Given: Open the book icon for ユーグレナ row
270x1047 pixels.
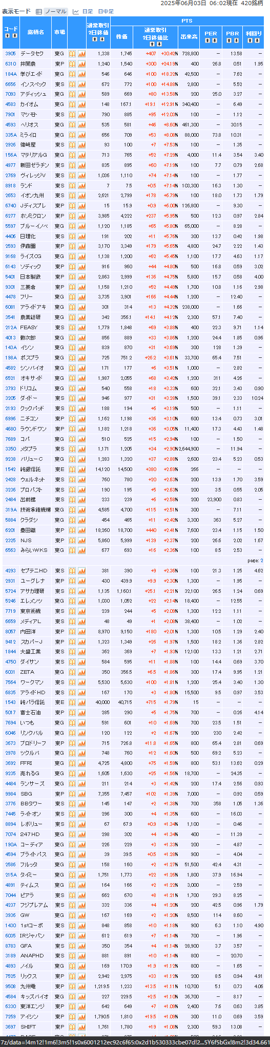Looking at the screenshot, I should (x=72, y=581).
